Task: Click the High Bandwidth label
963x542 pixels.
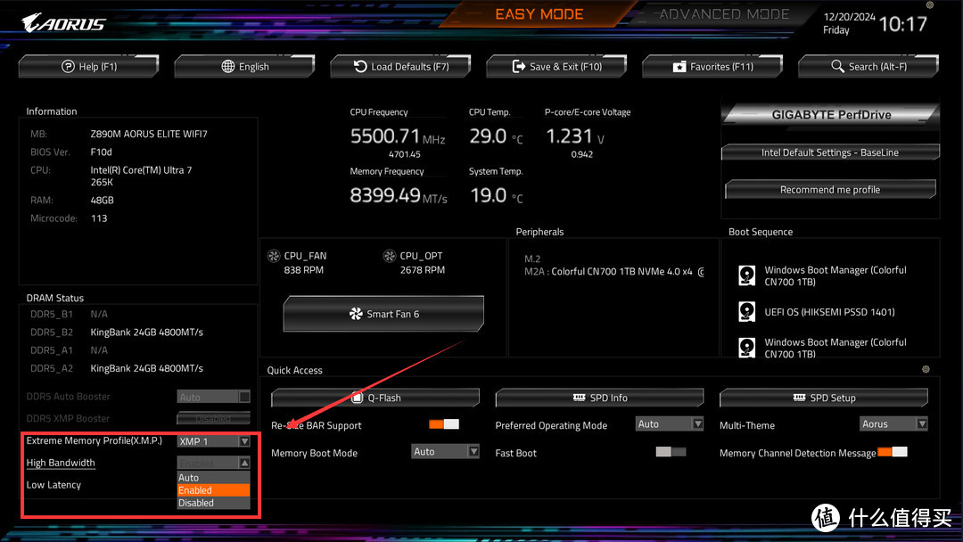Action: click(x=61, y=463)
